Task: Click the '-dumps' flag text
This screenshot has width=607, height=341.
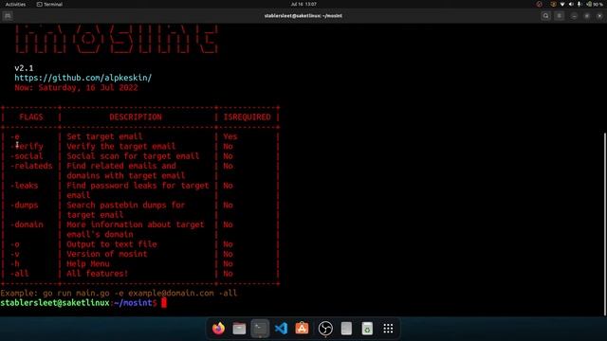Action: tap(25, 205)
